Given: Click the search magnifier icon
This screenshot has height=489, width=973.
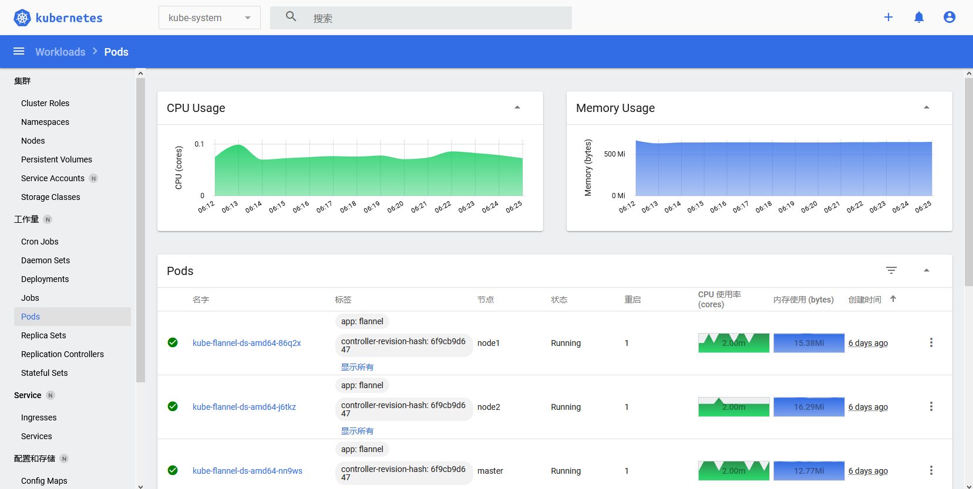Looking at the screenshot, I should tap(291, 17).
